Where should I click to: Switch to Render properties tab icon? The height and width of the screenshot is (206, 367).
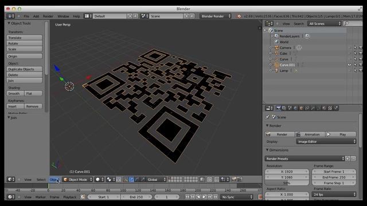pos(278,108)
